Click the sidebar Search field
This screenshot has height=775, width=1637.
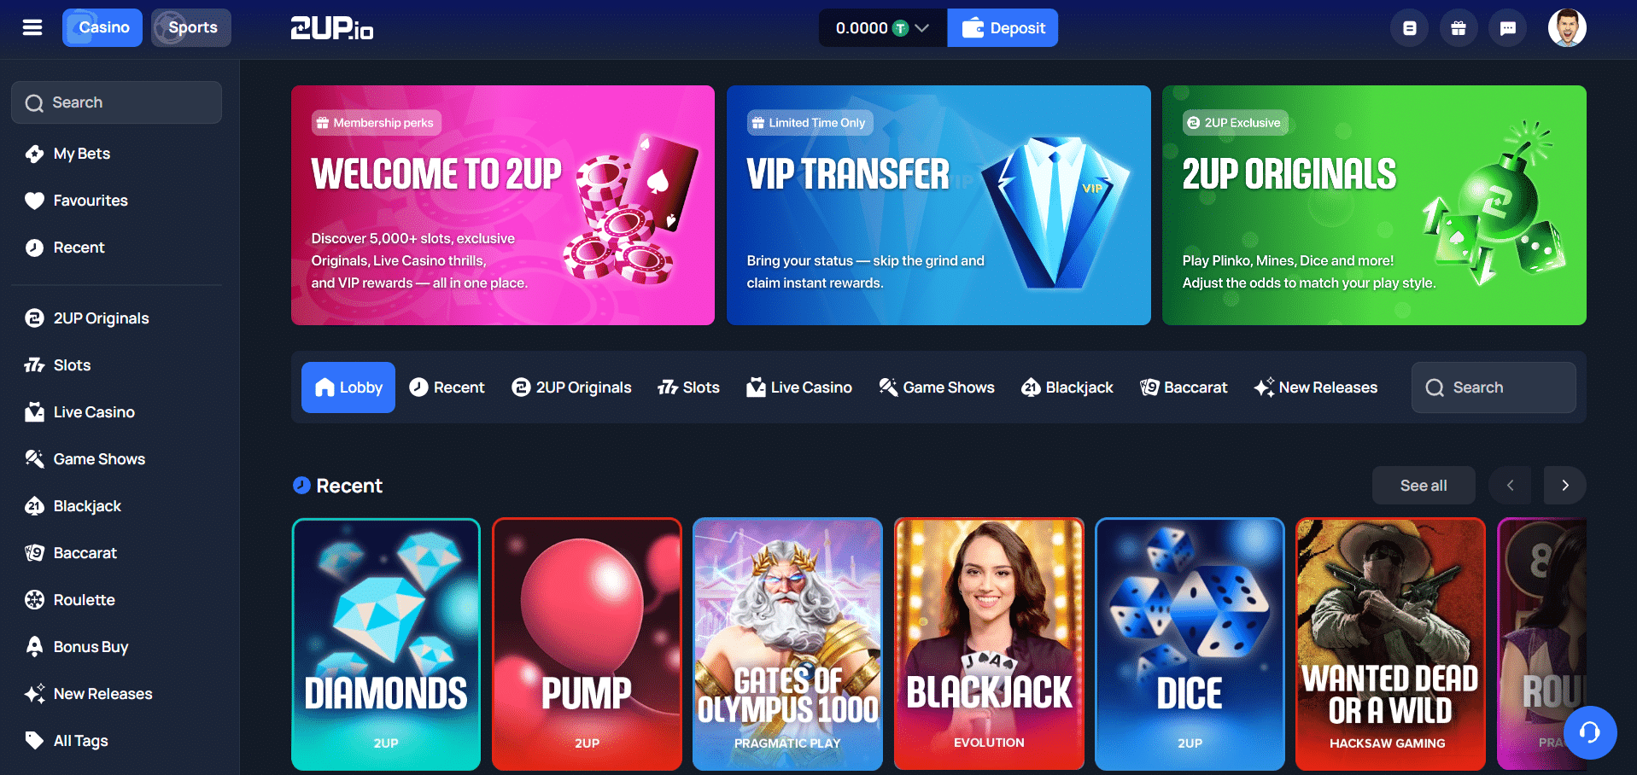[x=117, y=102]
